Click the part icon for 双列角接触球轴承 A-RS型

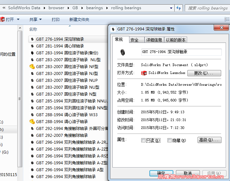(x=32, y=156)
